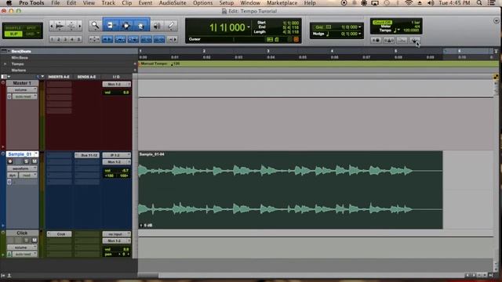Select the Pencil tool

171,26
